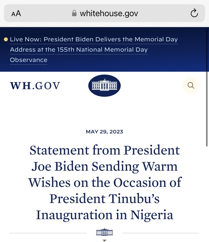Go home via the WH.GOV text logo
The height and width of the screenshot is (242, 209).
pos(35,86)
